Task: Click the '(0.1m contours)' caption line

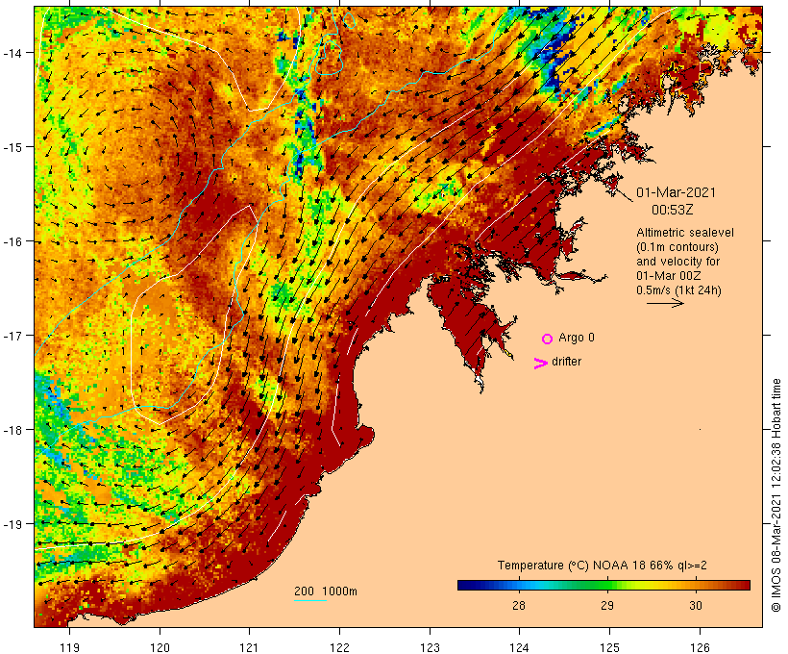Action: pyautogui.click(x=677, y=247)
